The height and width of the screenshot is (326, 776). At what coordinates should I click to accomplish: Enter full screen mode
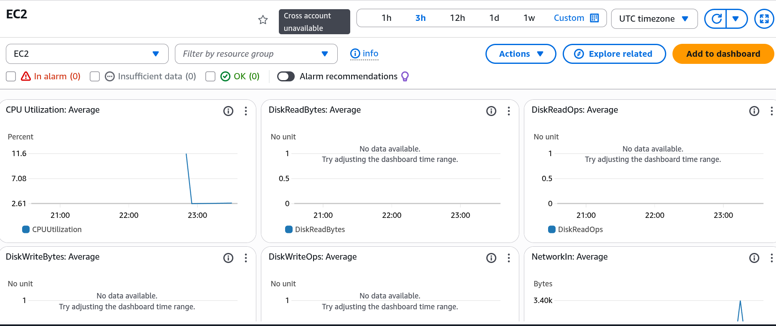[764, 19]
